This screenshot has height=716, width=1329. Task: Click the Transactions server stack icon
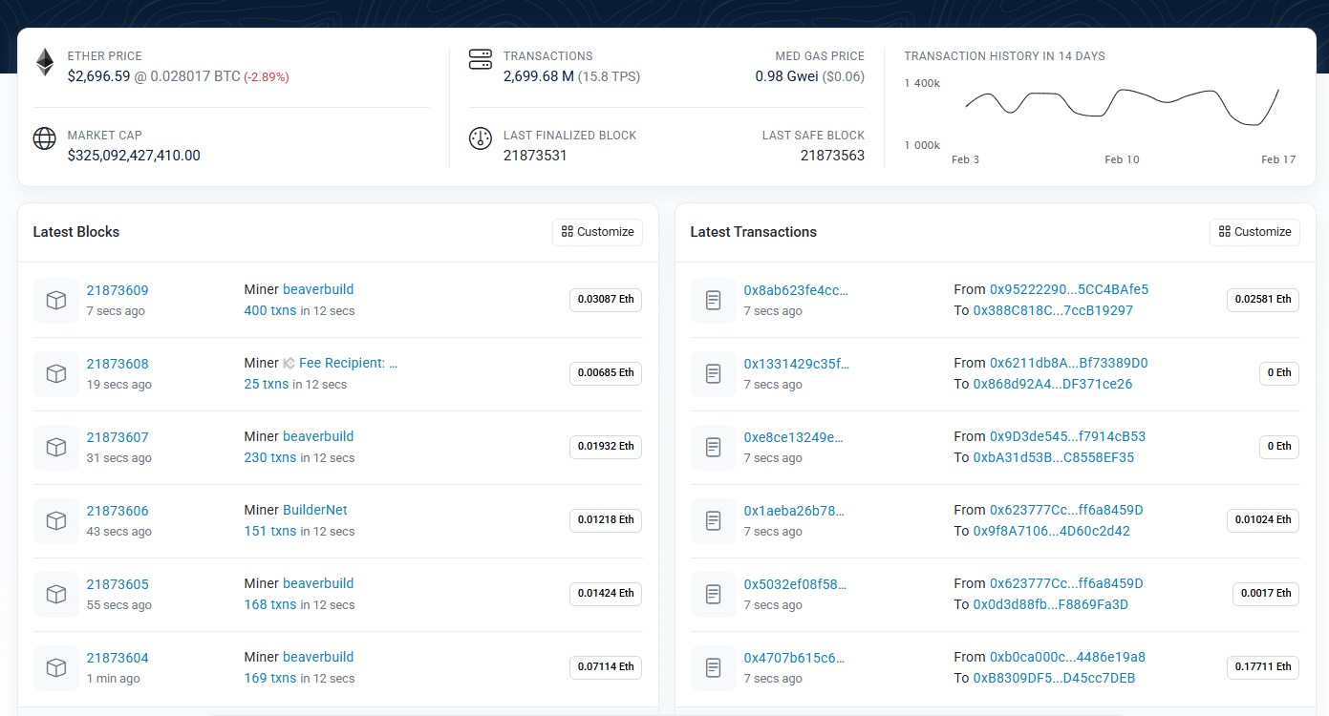tap(481, 60)
